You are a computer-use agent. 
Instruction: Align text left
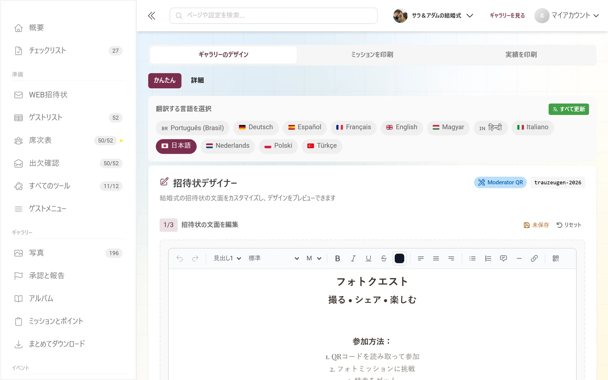click(421, 258)
